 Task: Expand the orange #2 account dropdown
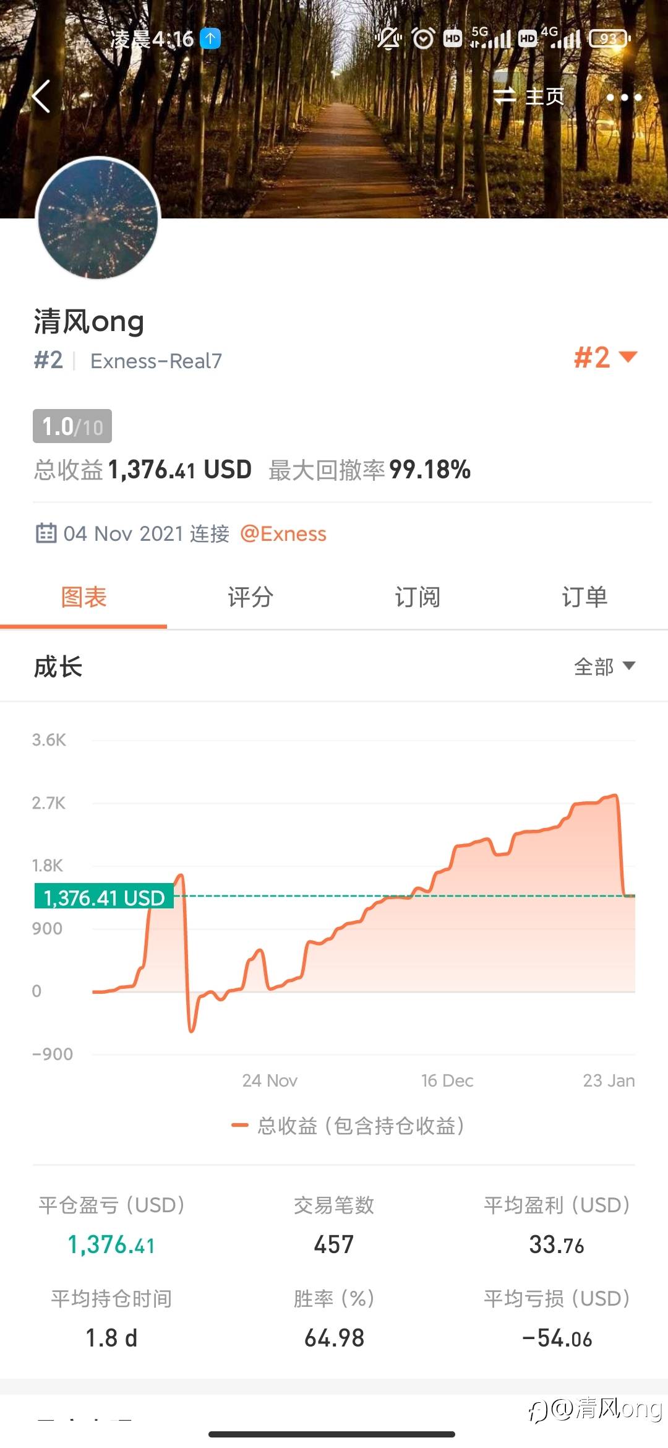pyautogui.click(x=605, y=357)
